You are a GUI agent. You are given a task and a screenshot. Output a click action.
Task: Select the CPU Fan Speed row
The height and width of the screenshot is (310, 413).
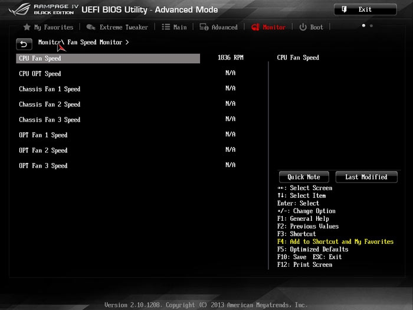(x=40, y=58)
